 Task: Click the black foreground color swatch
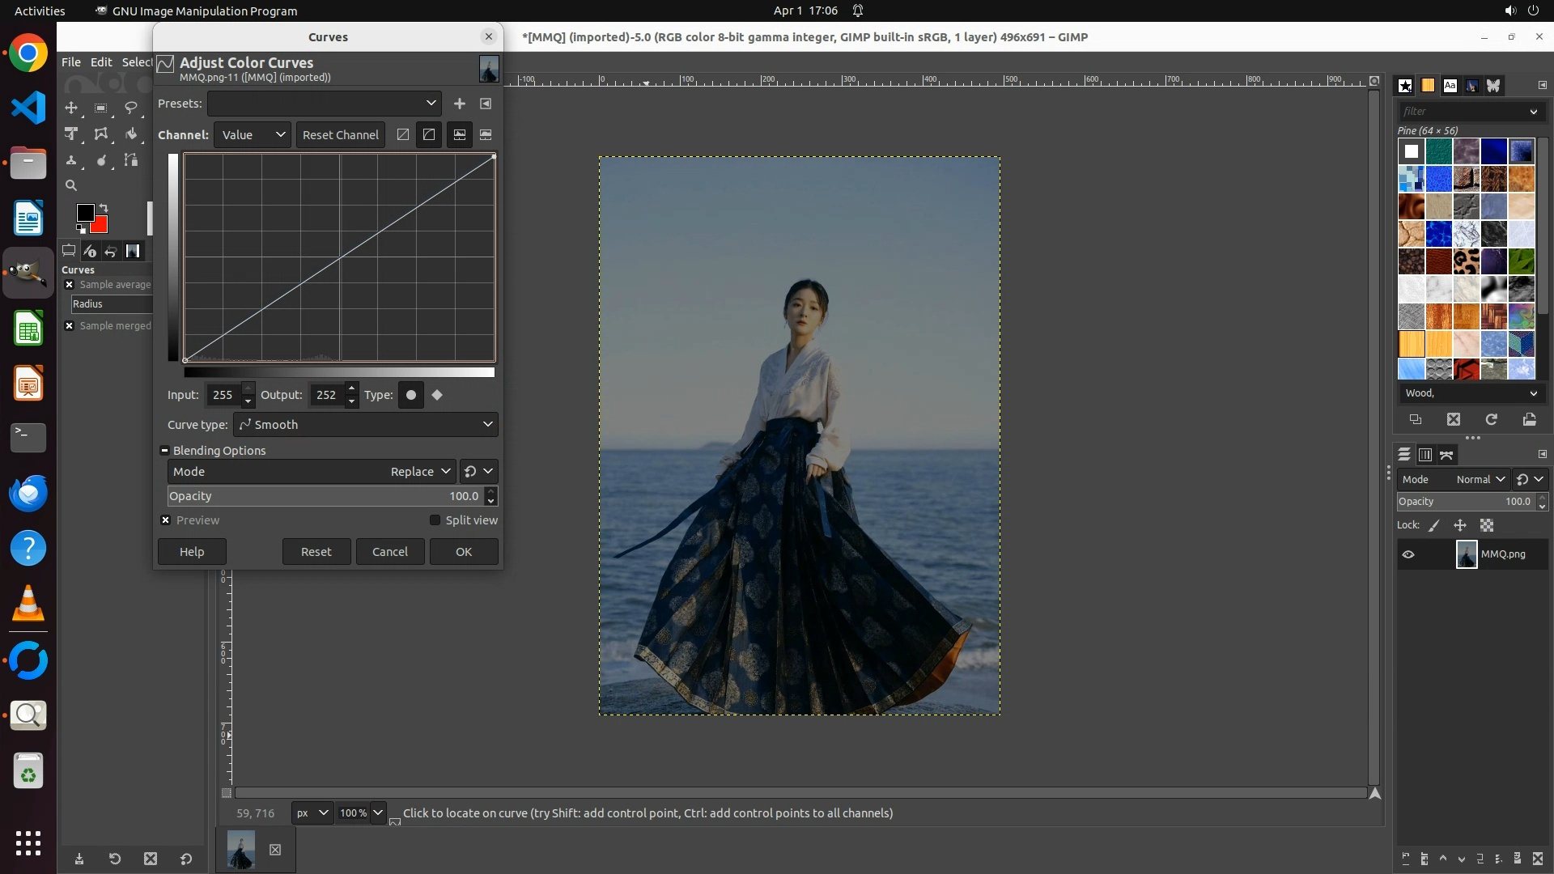[85, 213]
